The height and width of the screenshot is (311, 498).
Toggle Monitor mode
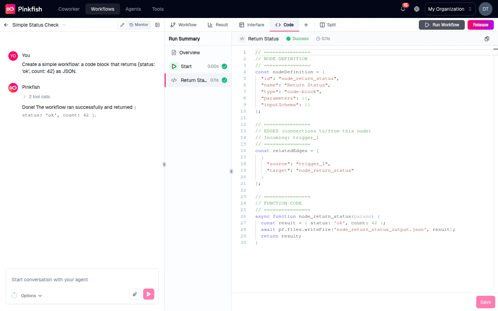pyautogui.click(x=139, y=25)
